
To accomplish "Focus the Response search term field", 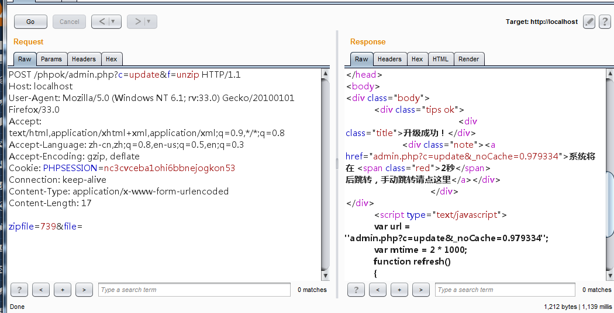I will click(x=505, y=290).
